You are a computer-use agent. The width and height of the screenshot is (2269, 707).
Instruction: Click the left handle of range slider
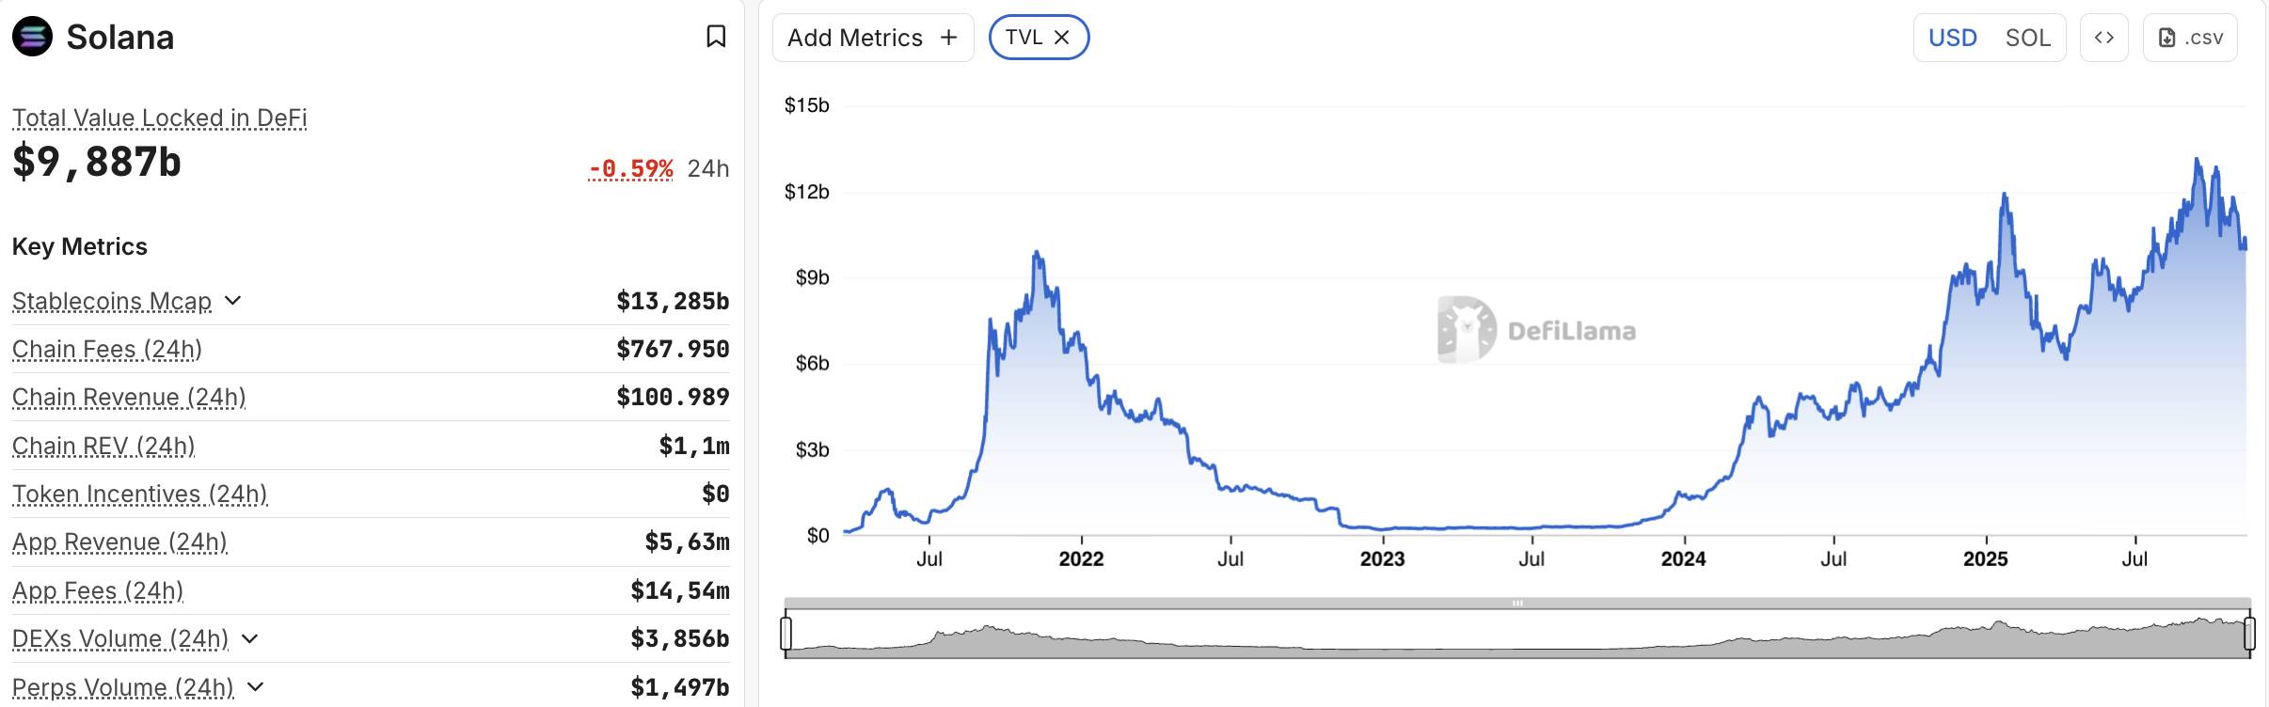point(786,633)
